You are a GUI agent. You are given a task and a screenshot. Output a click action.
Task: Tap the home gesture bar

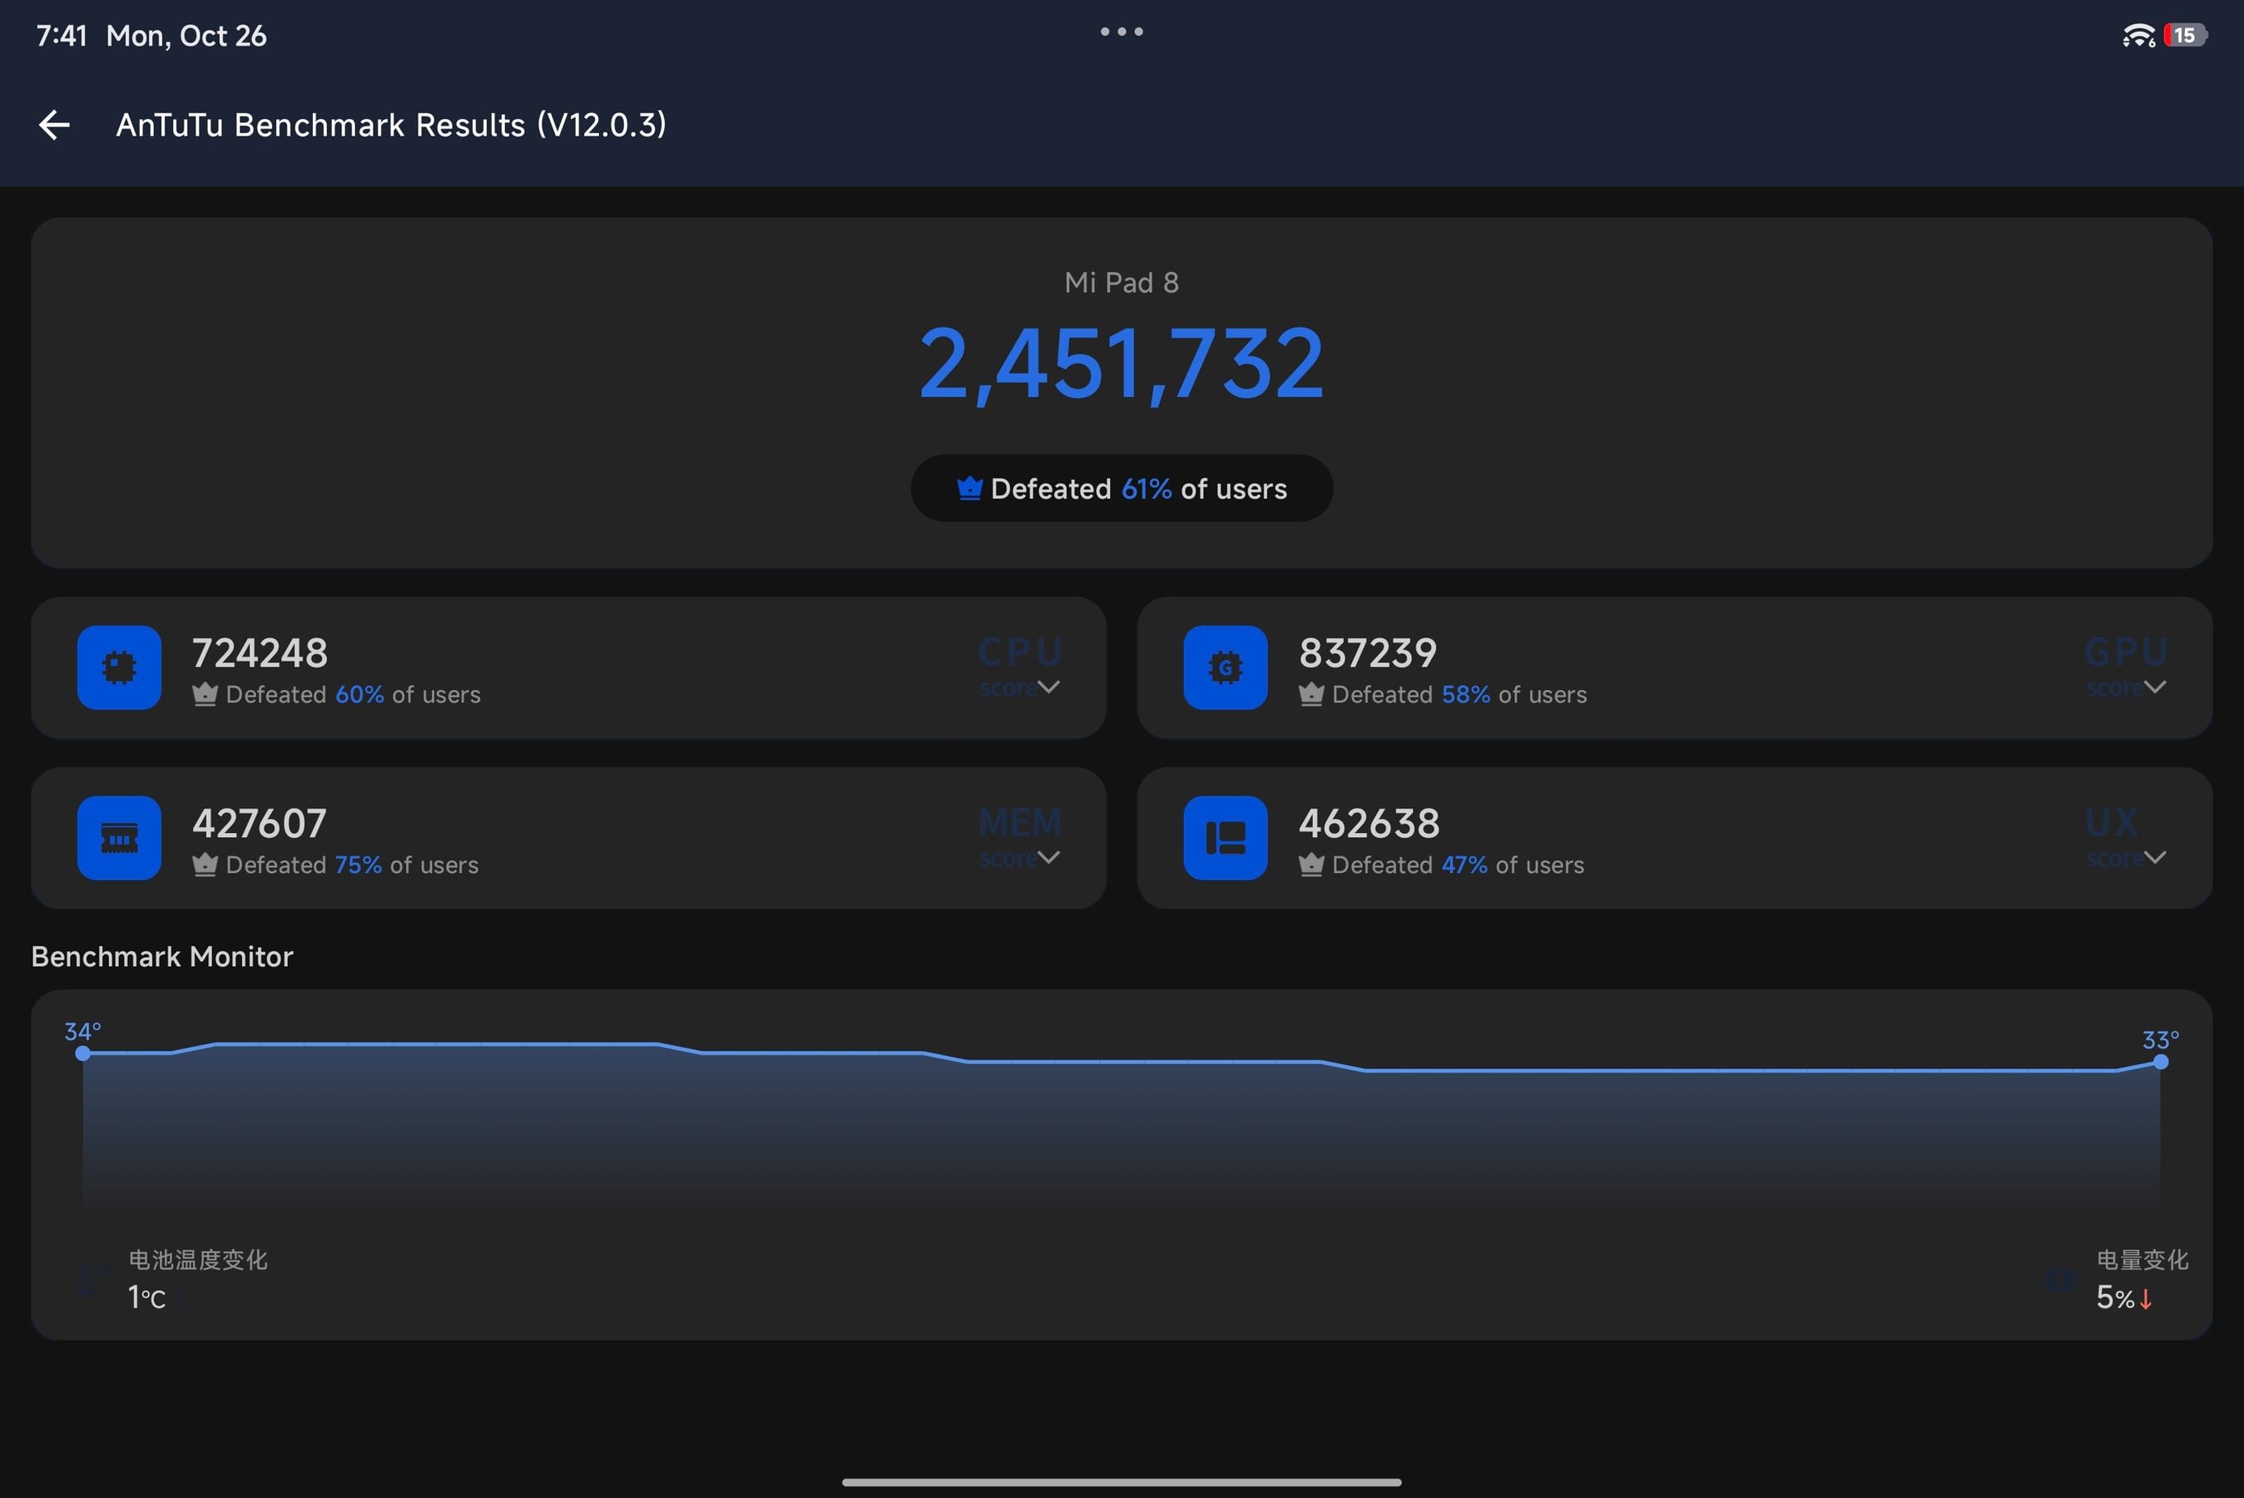click(x=1121, y=1483)
